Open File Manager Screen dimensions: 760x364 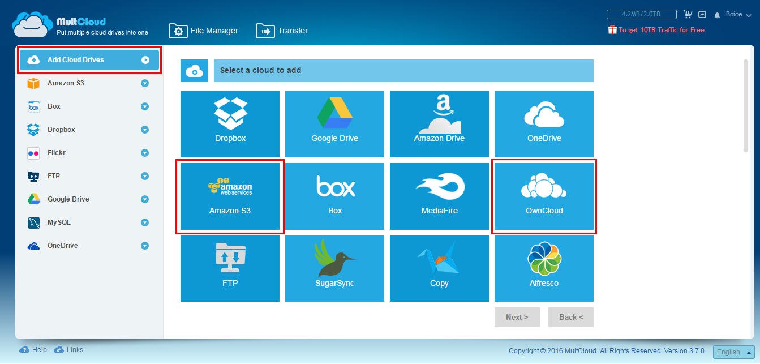tap(204, 31)
